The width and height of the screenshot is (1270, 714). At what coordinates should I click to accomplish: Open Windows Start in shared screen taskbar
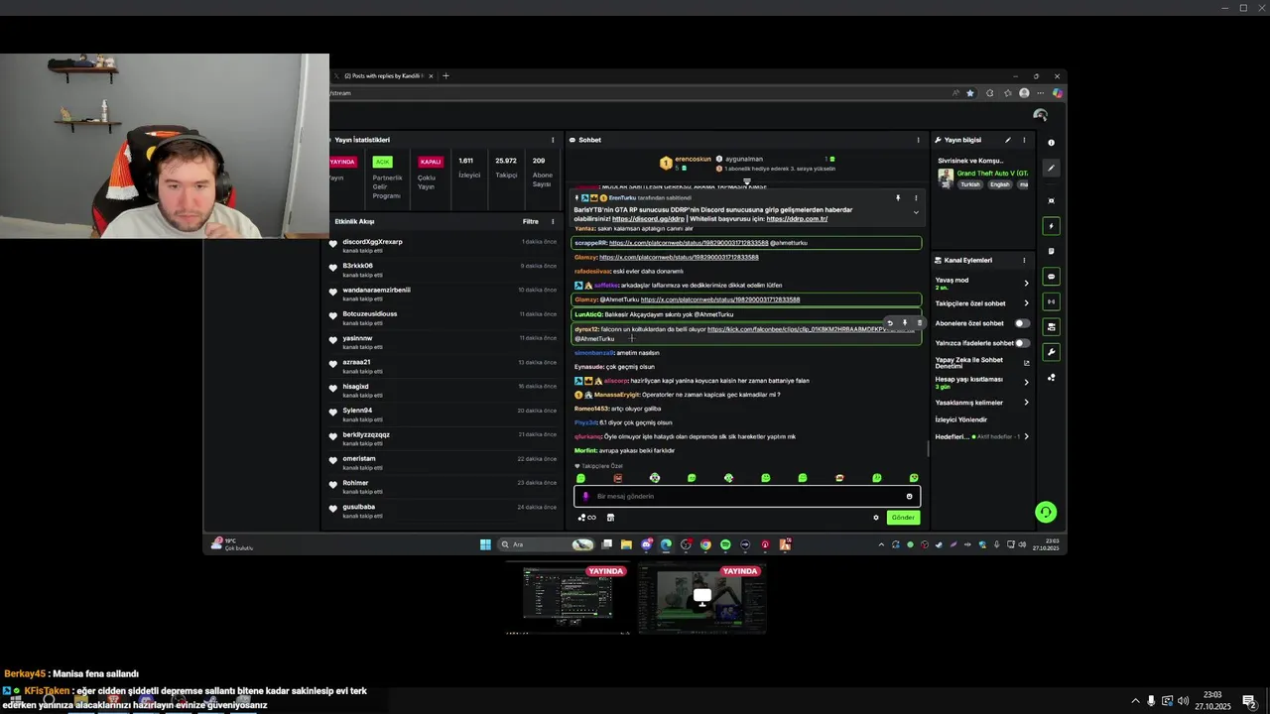485,544
